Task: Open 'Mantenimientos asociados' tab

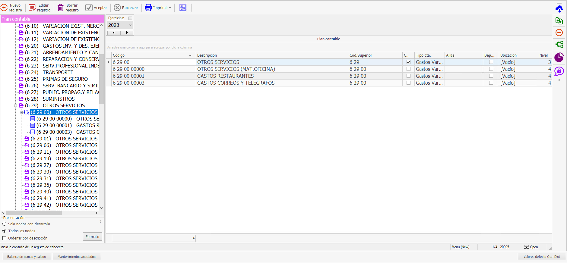Action: coord(77,257)
